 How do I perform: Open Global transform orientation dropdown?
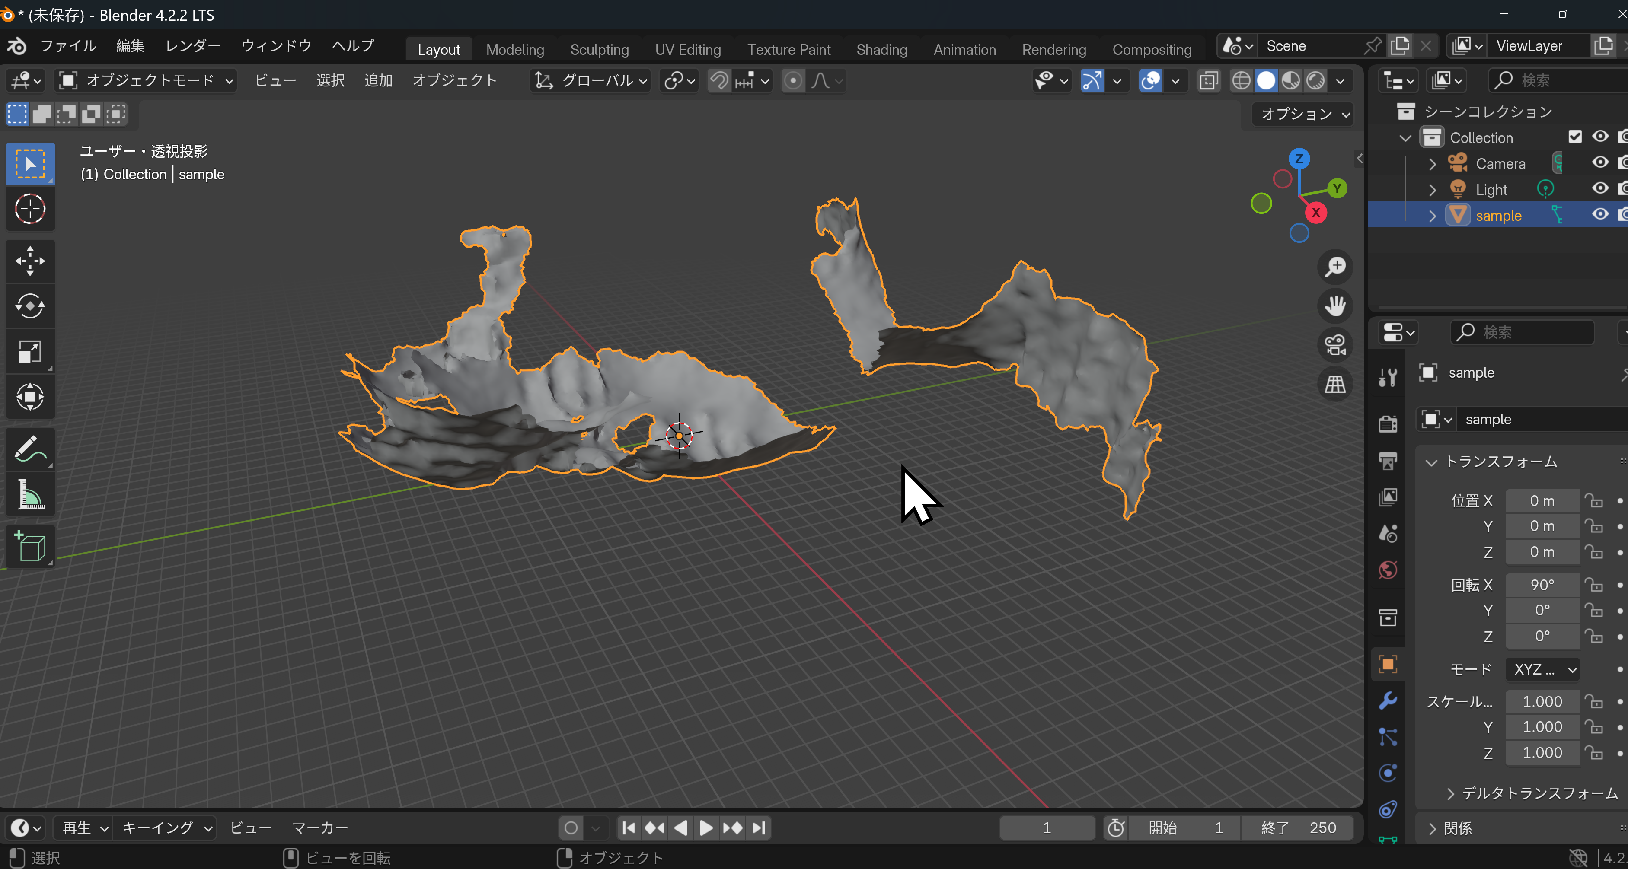click(x=590, y=80)
